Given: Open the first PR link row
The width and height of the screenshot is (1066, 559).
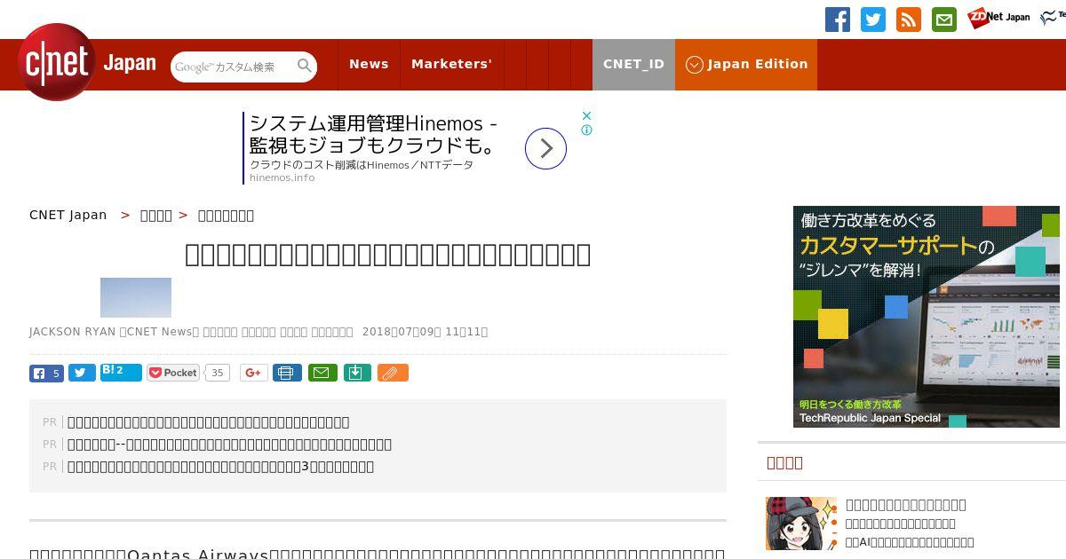Looking at the screenshot, I should point(208,422).
